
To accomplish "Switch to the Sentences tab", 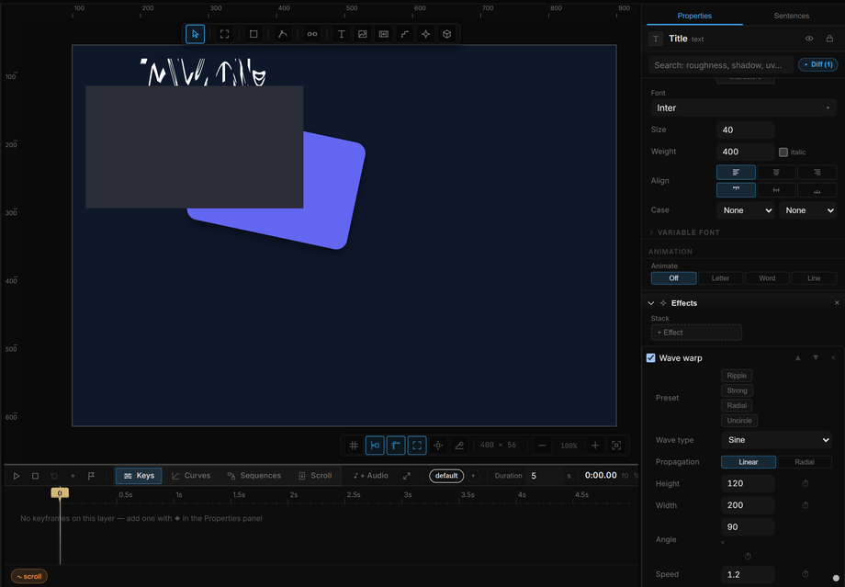I will [x=792, y=16].
